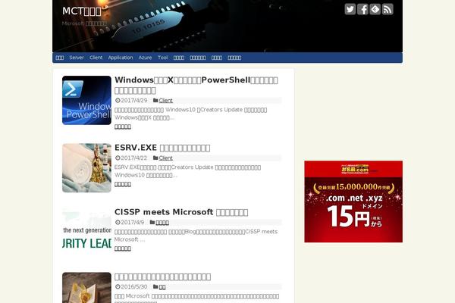Image resolution: width=455 pixels, height=303 pixels.
Task: Click the date text 2017/4/29
Action: click(134, 100)
